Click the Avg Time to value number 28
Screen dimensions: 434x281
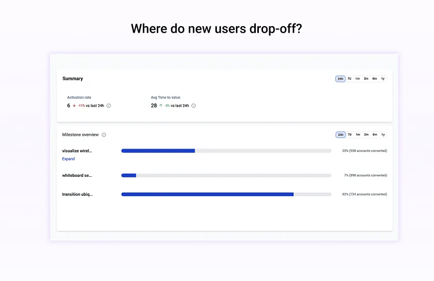(x=154, y=105)
